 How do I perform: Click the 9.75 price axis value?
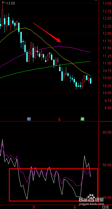pyautogui.click(x=108, y=101)
